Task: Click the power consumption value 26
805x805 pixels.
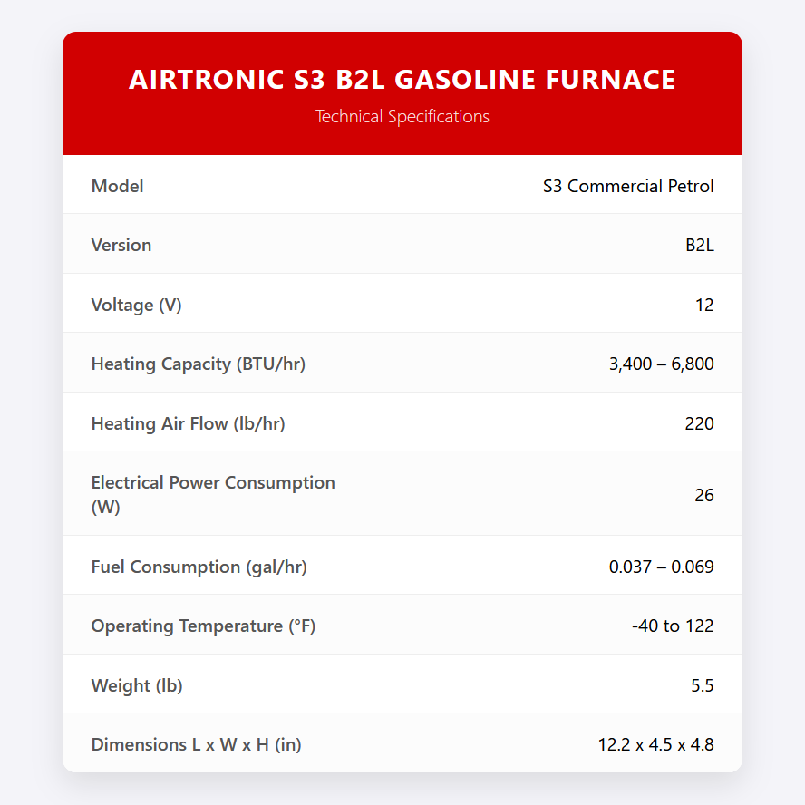Action: [x=704, y=495]
